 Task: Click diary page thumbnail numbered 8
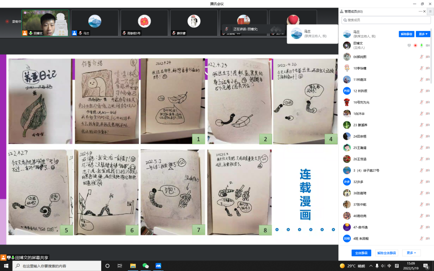[240, 192]
